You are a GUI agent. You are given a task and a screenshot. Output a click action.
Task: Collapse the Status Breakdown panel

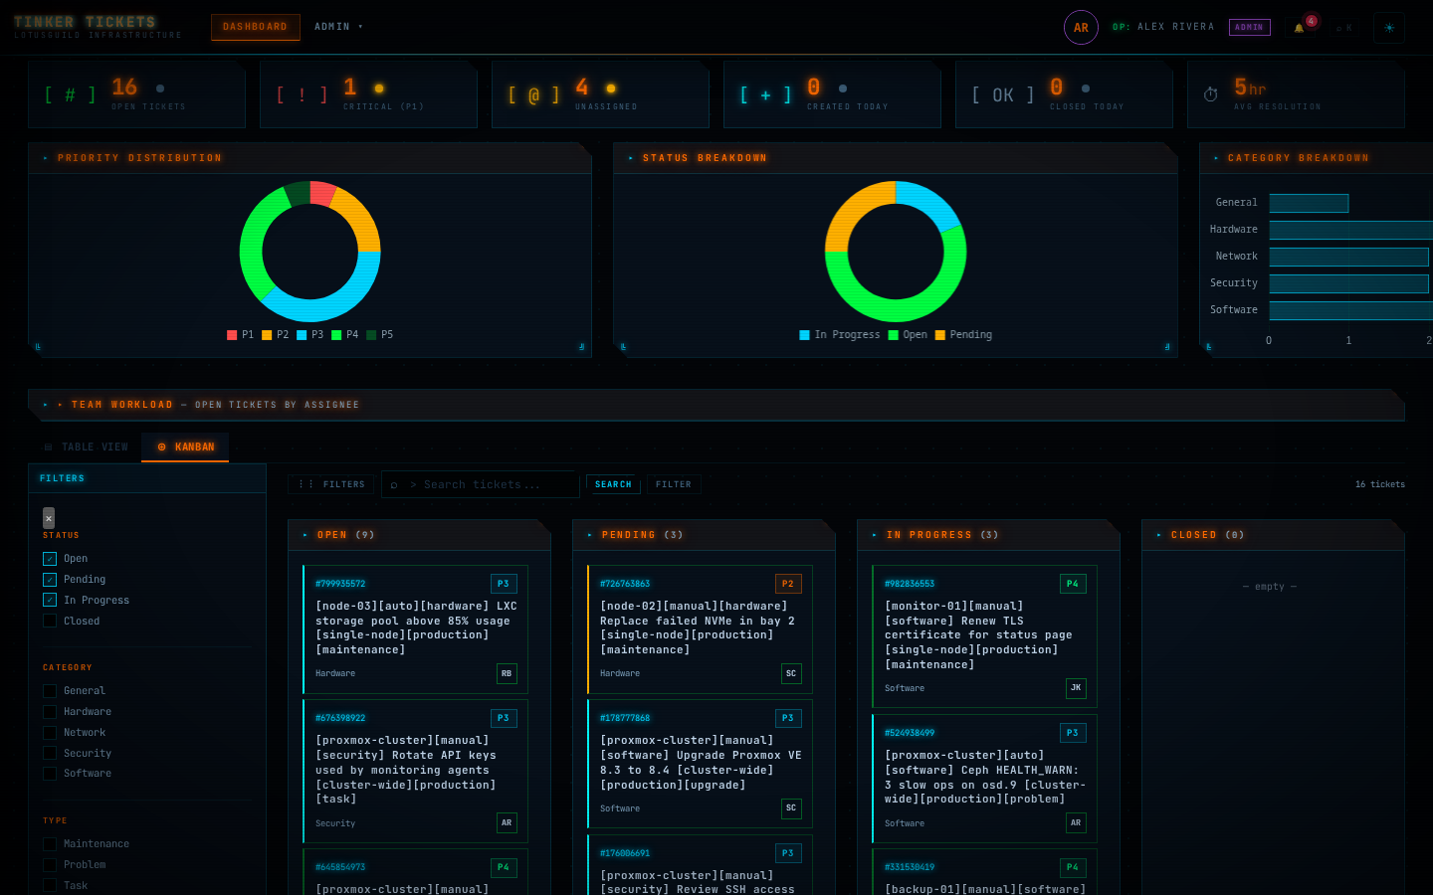coord(631,158)
